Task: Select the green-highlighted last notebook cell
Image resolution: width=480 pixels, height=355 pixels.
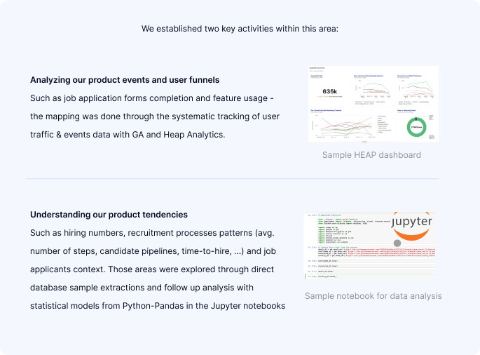Action: tap(370, 276)
